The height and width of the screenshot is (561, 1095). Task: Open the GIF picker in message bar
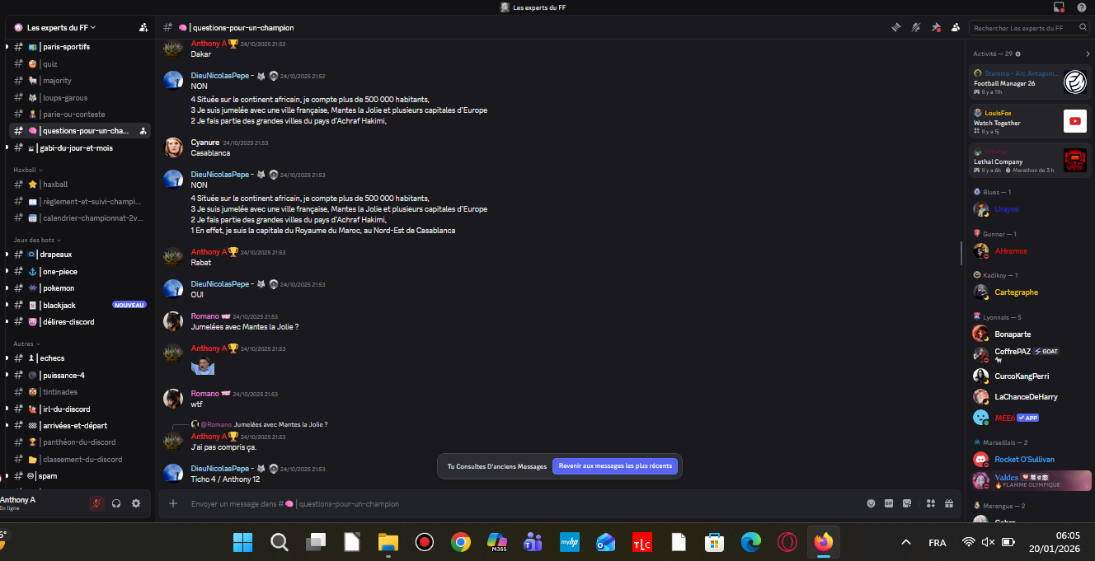tap(889, 503)
